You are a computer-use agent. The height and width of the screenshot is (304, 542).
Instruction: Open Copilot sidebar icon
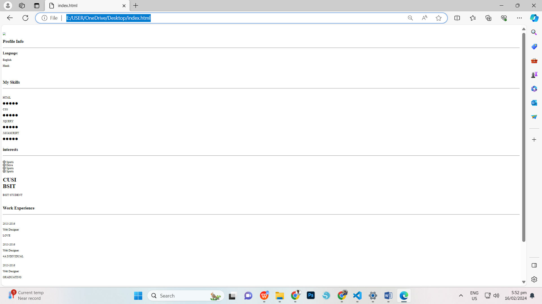click(x=534, y=18)
